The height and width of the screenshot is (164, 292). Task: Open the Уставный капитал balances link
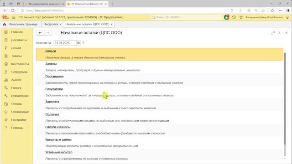click(x=59, y=152)
